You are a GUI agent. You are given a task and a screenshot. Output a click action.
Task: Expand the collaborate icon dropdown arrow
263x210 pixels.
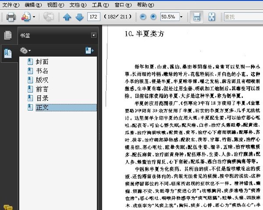click(34, 17)
